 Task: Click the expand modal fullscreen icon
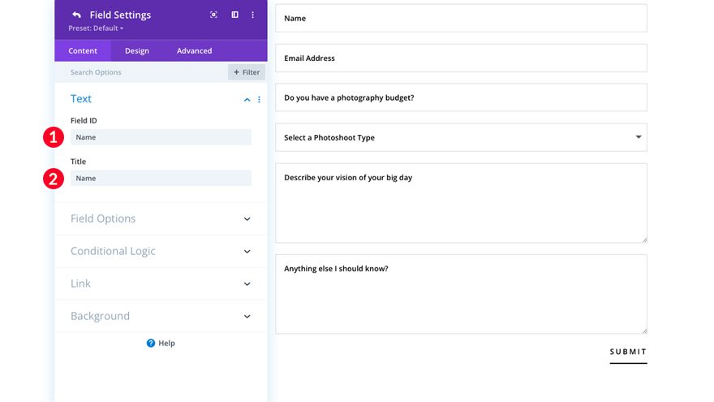point(213,15)
